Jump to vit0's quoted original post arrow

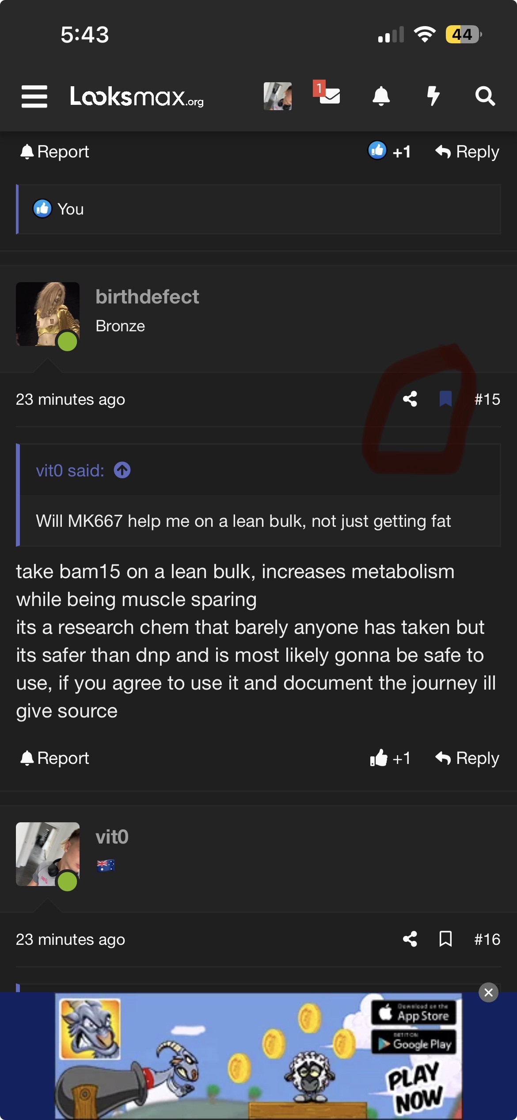coord(122,470)
